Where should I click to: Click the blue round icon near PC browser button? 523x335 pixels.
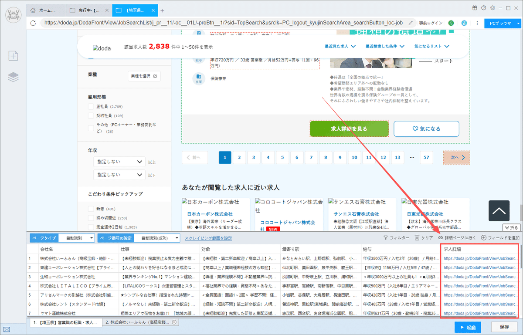tap(464, 23)
